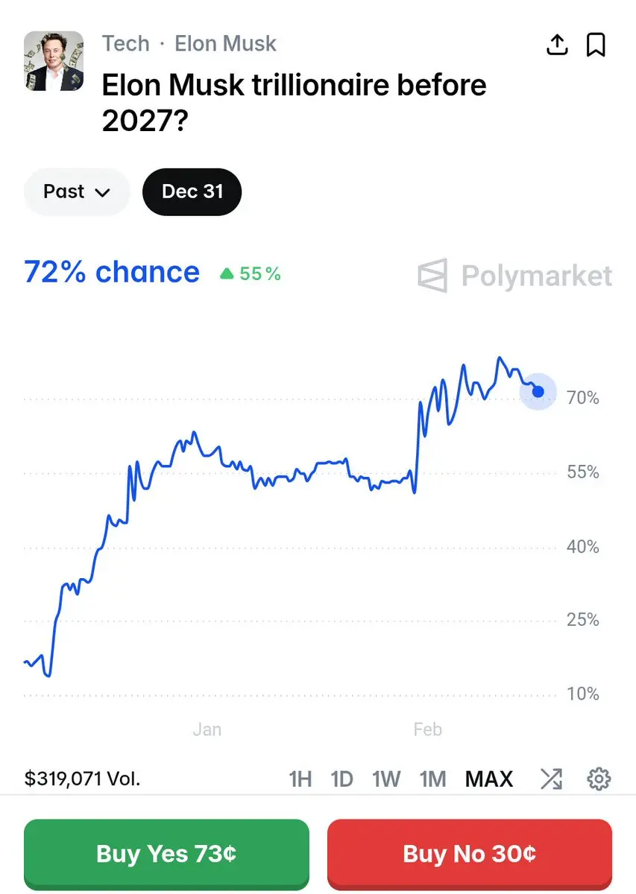This screenshot has width=636, height=894.
Task: Switch chart range to 1M
Action: point(432,779)
